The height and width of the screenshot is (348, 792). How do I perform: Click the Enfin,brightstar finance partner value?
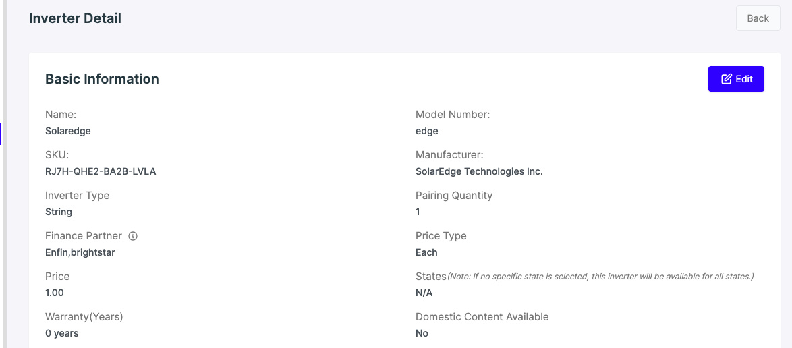coord(80,252)
